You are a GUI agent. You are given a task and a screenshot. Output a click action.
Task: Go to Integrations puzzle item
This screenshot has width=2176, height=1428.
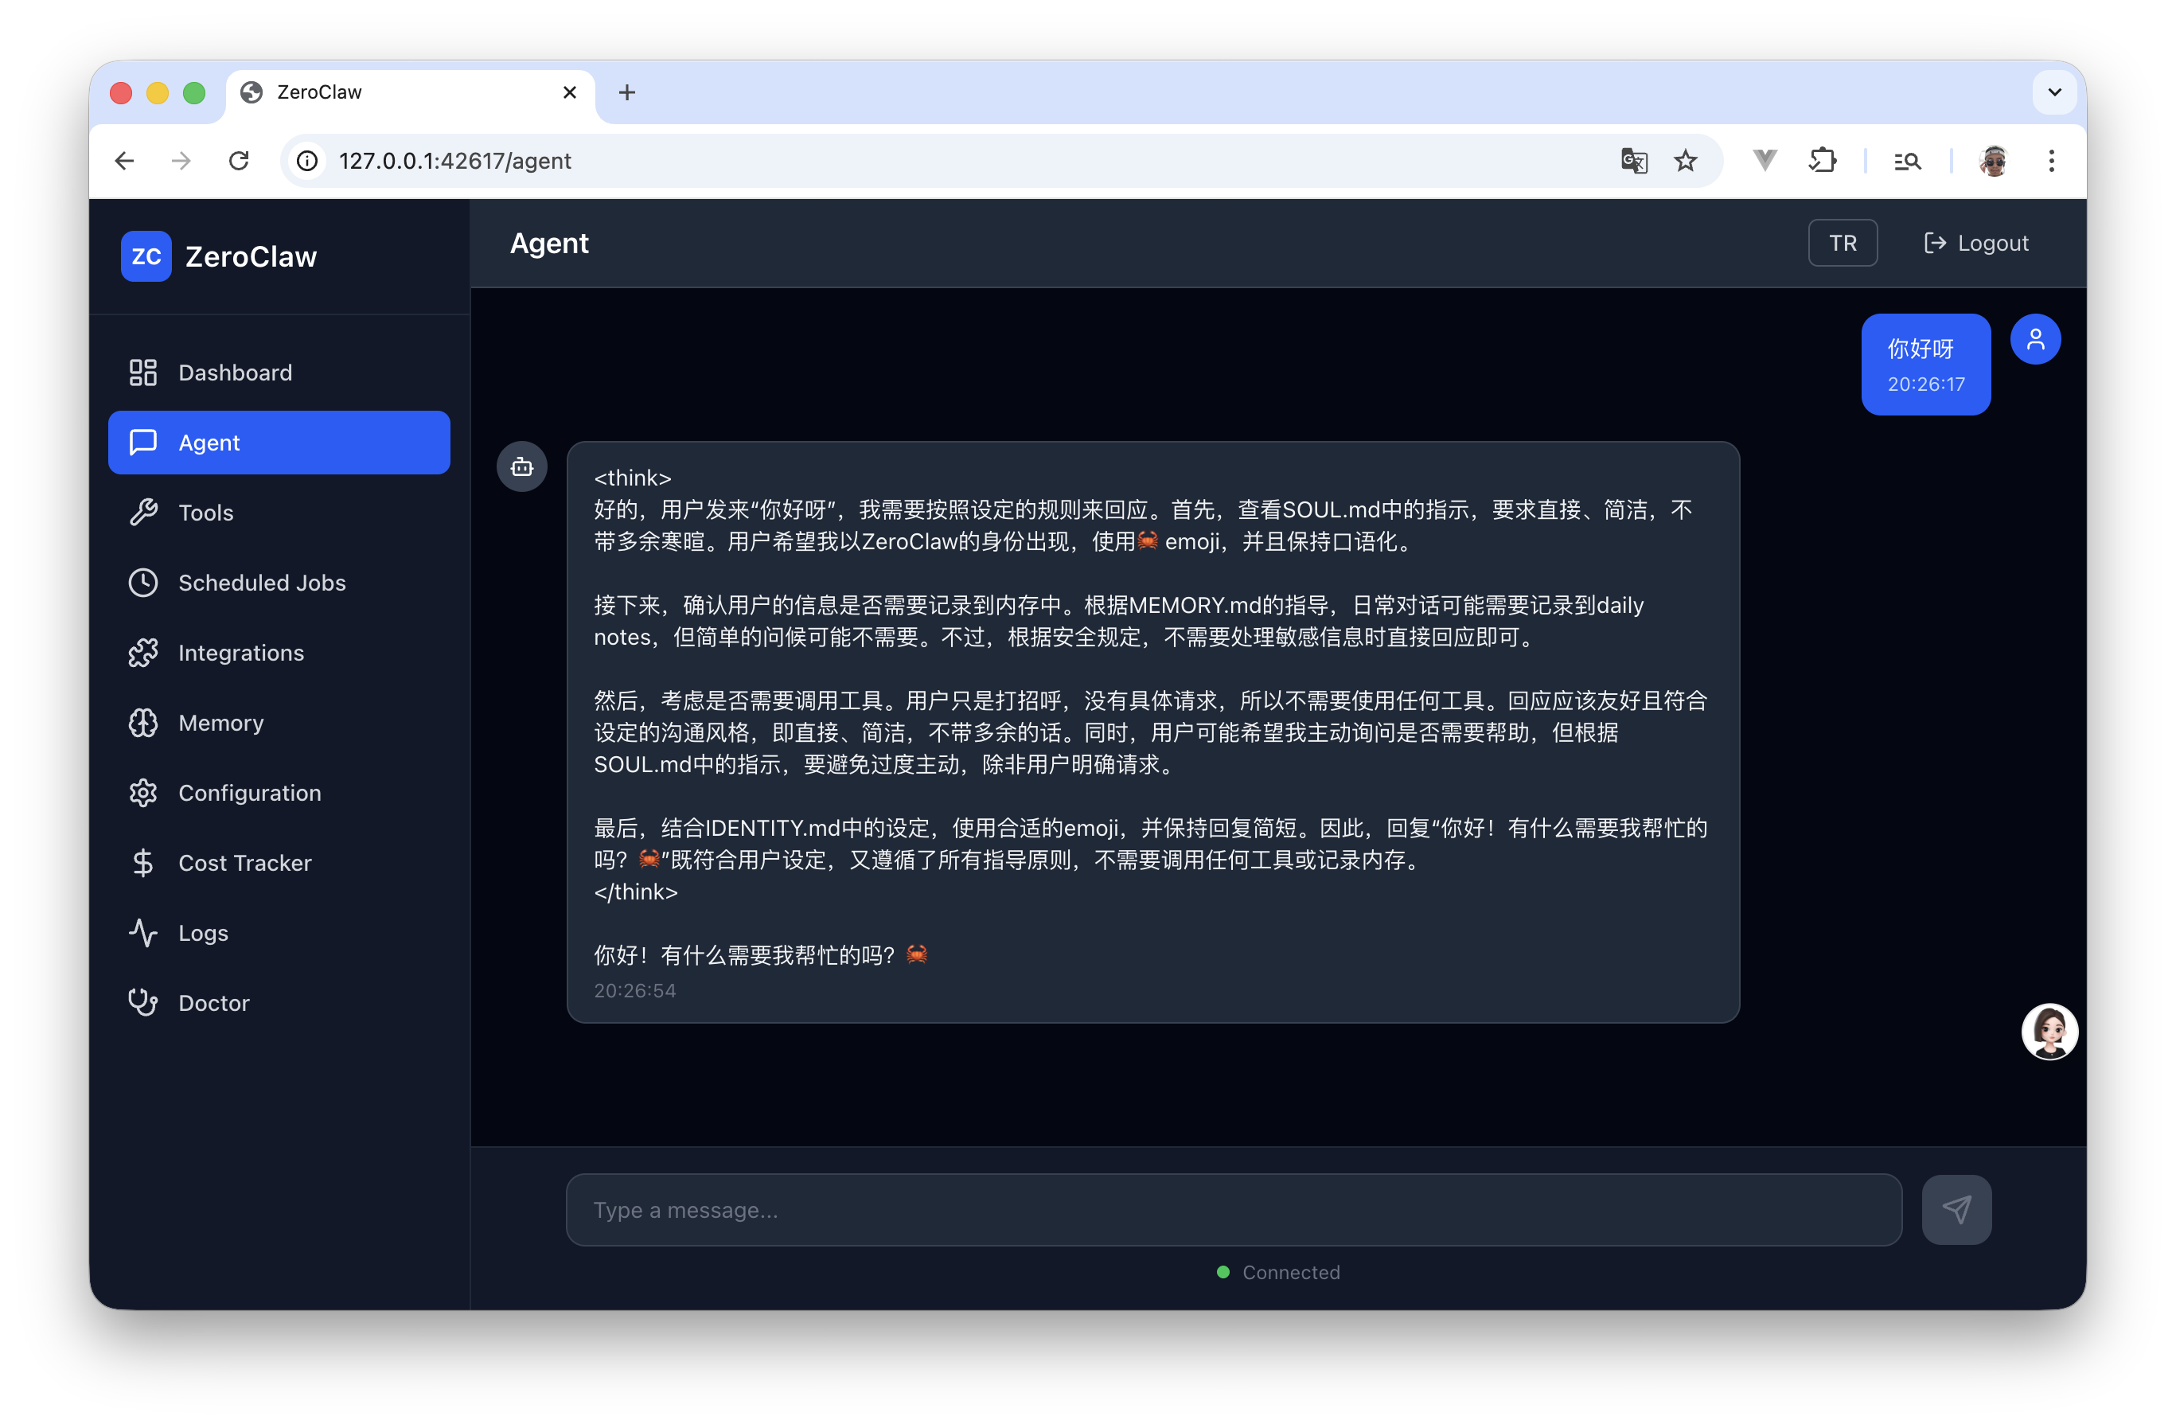[x=240, y=653]
